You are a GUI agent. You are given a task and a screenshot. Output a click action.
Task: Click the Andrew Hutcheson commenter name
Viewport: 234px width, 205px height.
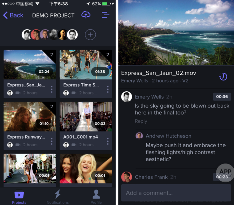168,136
